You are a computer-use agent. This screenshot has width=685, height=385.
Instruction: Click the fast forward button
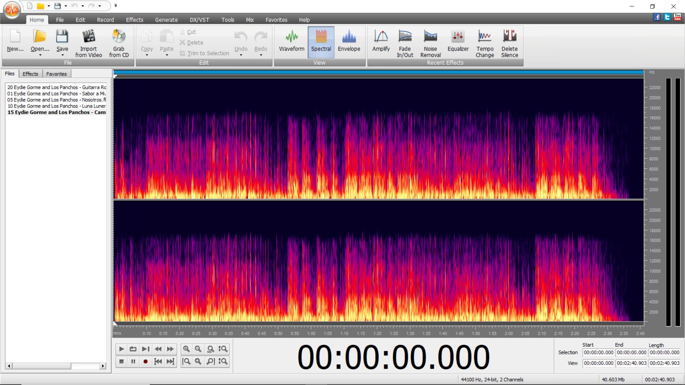tap(171, 349)
